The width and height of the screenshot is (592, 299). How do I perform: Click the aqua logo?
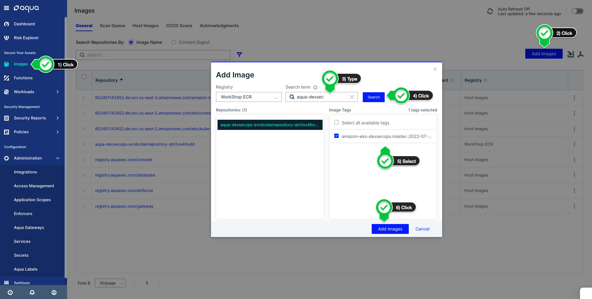pyautogui.click(x=26, y=8)
